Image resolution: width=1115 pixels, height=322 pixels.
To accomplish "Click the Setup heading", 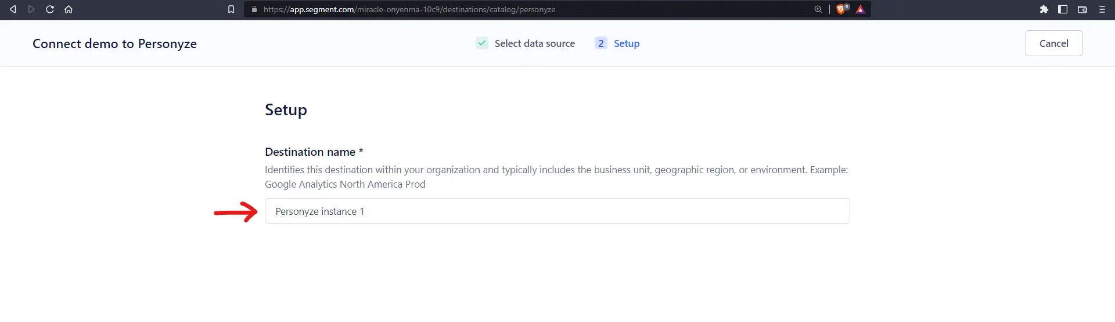I will (286, 110).
